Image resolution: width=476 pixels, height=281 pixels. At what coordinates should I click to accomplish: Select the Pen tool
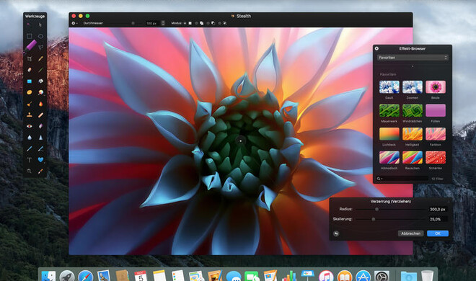click(29, 148)
